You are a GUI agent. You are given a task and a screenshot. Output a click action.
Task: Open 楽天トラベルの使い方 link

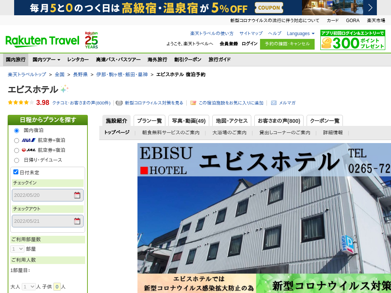point(212,34)
